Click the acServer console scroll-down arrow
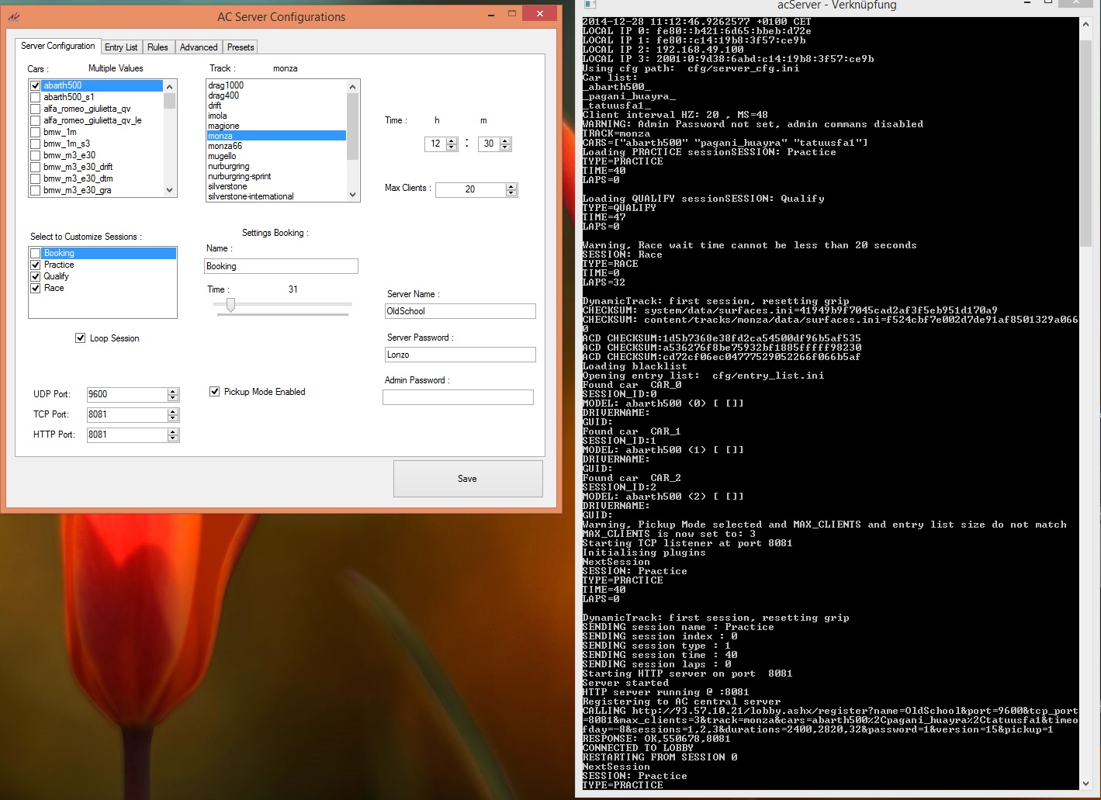The image size is (1101, 800). coord(1086,784)
